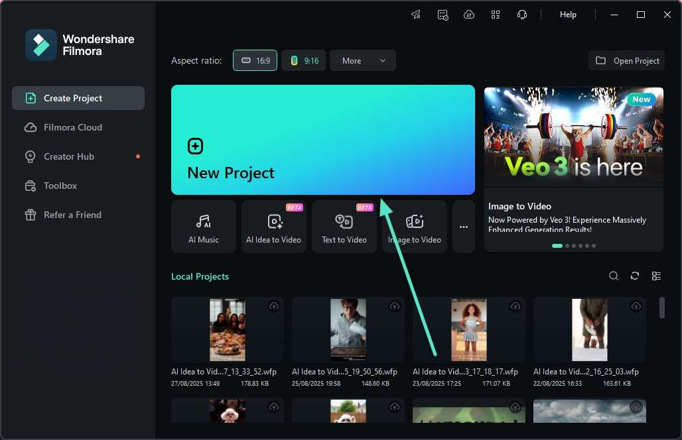682x440 pixels.
Task: Click the paper plane announcement icon in title bar
Action: click(x=416, y=15)
